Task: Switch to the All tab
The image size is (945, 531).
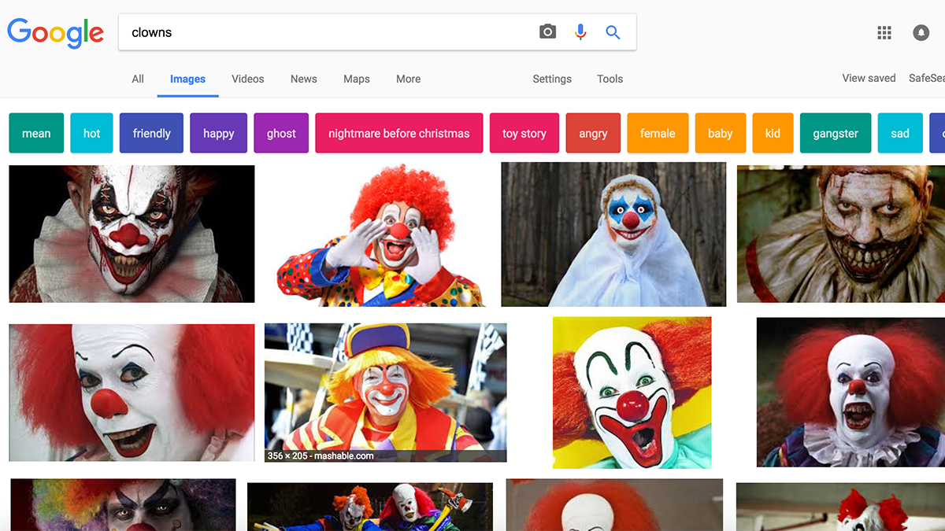Action: click(x=138, y=79)
